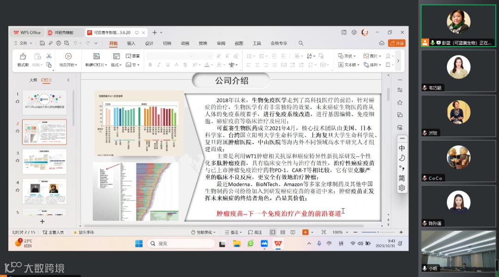499x277 pixels.
Task: Click the orange Play slideshow button in status bar
Action: point(305,233)
